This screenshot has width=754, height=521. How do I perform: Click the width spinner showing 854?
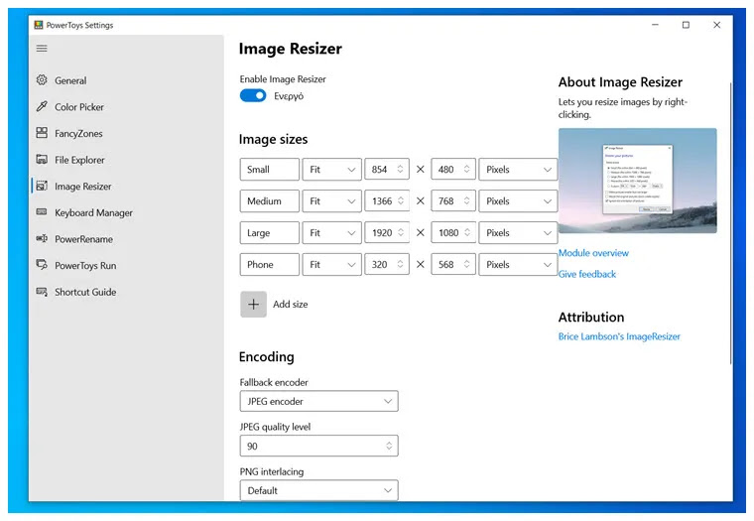click(x=387, y=170)
